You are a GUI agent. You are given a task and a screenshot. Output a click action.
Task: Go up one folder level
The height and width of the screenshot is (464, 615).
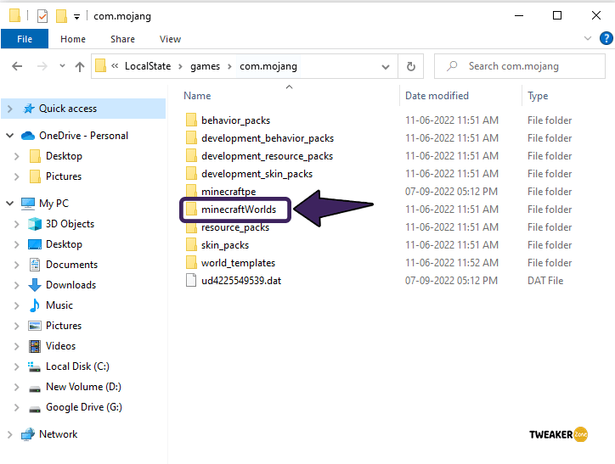click(80, 66)
